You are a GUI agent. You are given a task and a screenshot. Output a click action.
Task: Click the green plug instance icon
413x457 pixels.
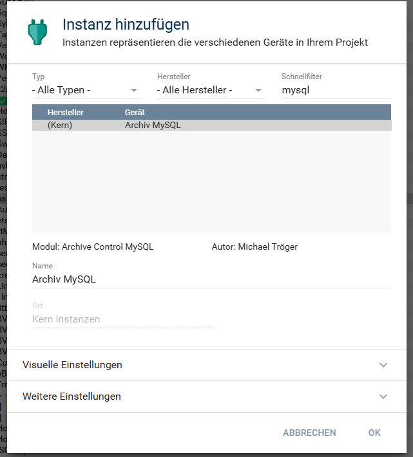[37, 32]
